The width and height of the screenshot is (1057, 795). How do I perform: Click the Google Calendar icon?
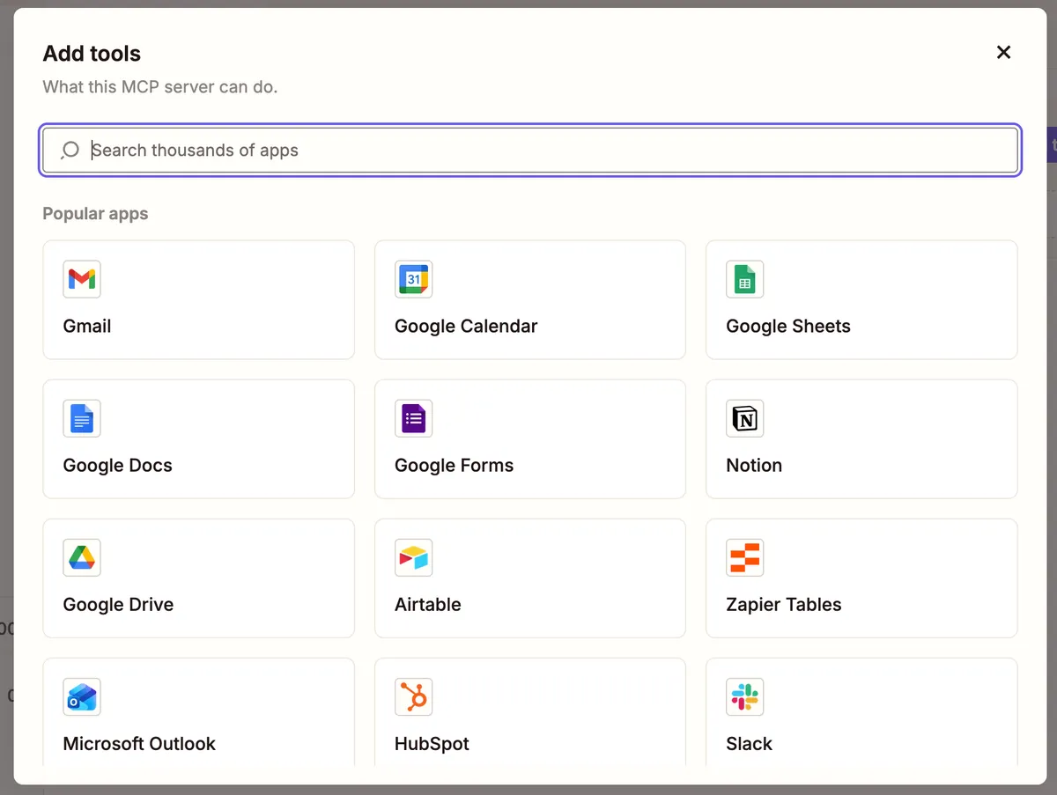pyautogui.click(x=414, y=279)
